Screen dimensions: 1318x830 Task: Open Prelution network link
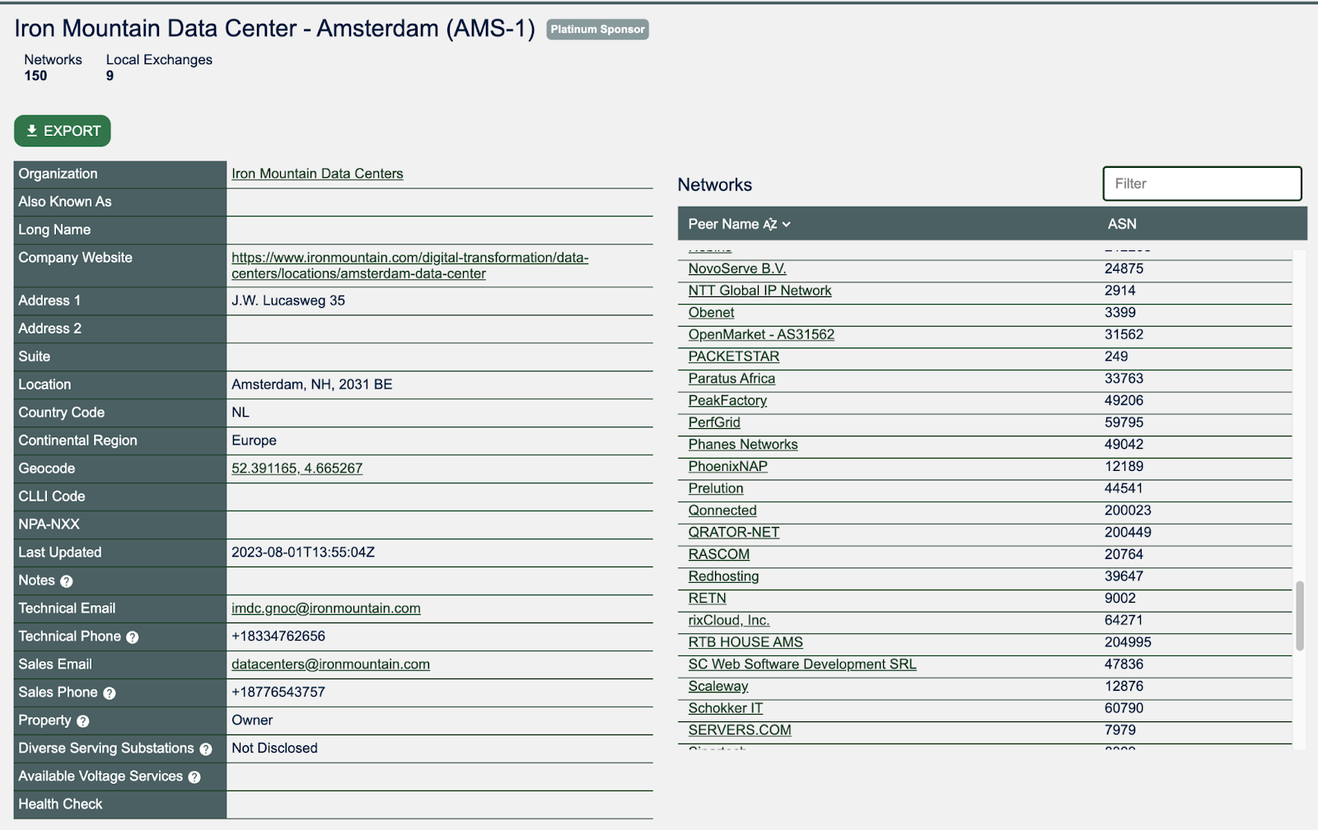tap(716, 488)
